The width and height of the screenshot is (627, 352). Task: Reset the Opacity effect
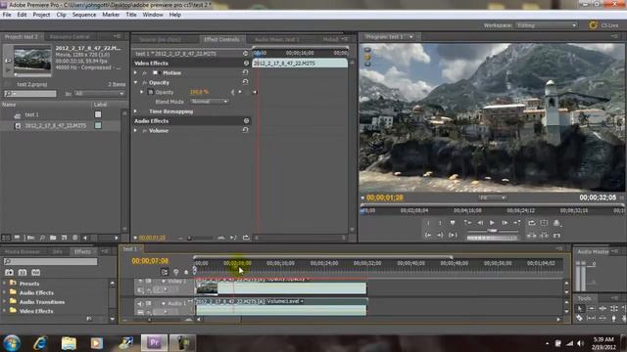[245, 82]
